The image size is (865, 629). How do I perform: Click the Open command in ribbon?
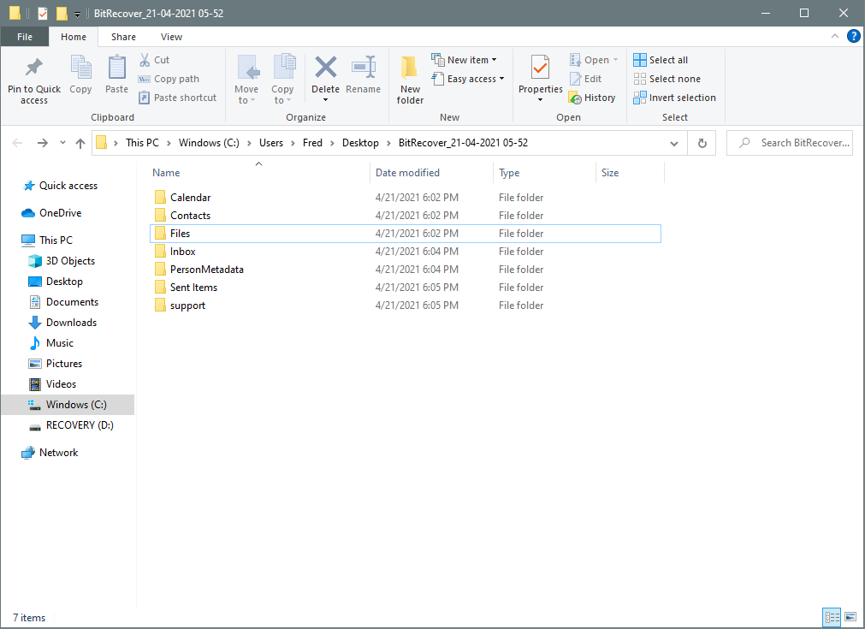594,60
